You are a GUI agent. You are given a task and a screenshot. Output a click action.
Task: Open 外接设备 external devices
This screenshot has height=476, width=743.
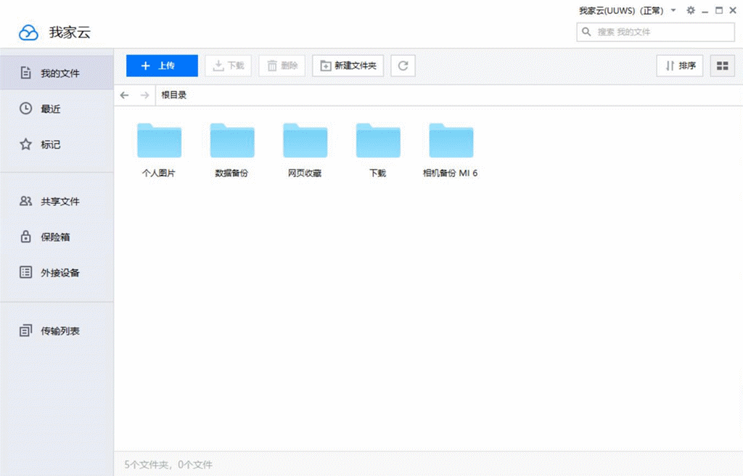pos(57,272)
